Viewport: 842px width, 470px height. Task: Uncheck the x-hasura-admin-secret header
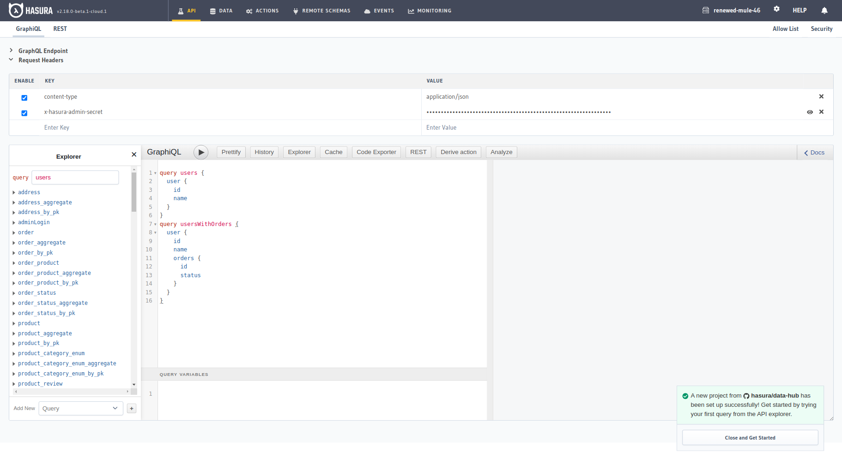(24, 113)
